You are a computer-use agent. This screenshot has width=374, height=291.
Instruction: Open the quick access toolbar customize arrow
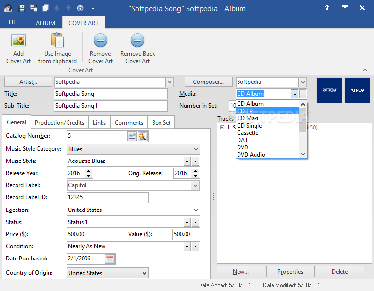93,8
